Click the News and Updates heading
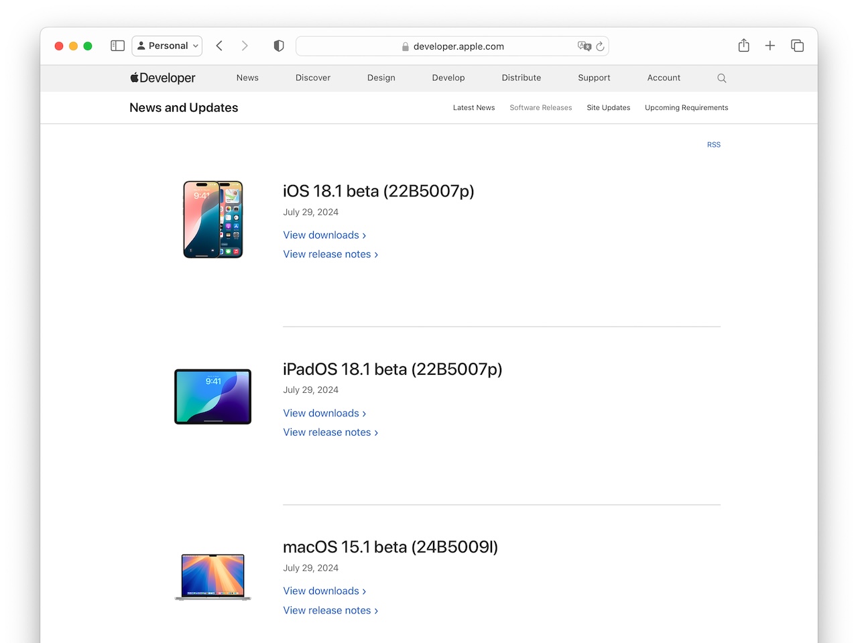The image size is (858, 643). [184, 108]
